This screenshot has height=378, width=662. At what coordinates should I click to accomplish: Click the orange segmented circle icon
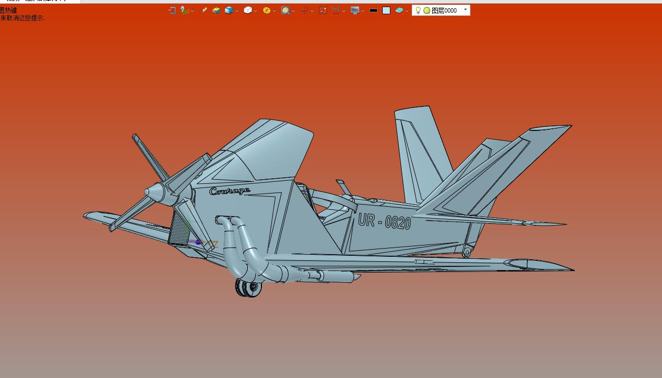267,10
